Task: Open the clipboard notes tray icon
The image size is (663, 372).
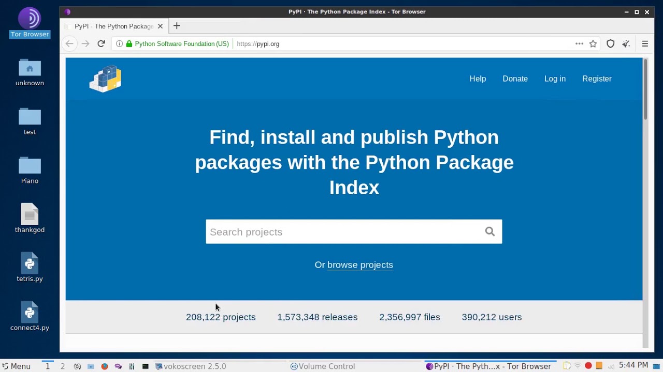Action: click(567, 366)
